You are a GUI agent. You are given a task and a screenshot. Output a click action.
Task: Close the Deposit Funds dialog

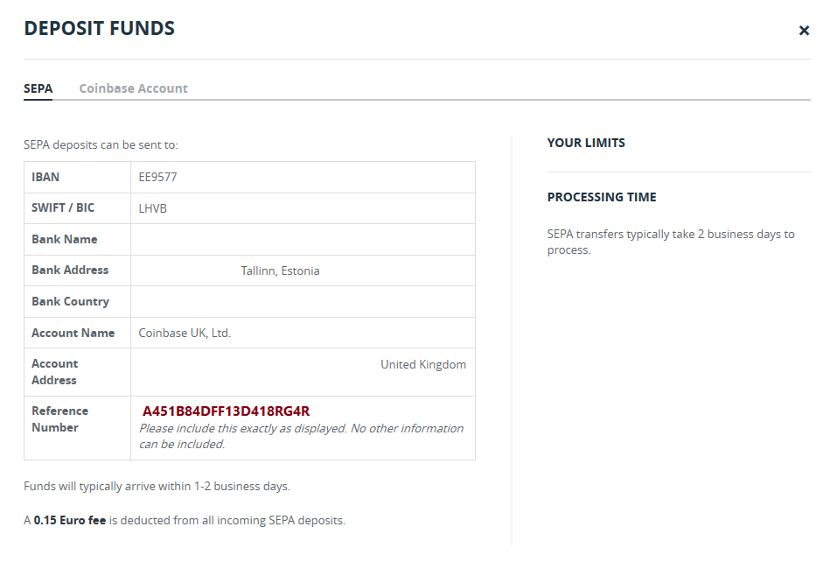click(804, 31)
